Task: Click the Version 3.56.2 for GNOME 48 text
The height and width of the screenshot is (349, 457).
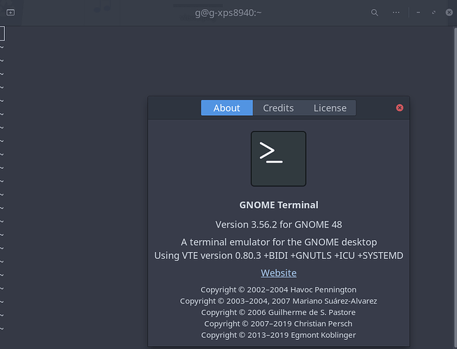Action: pyautogui.click(x=279, y=225)
